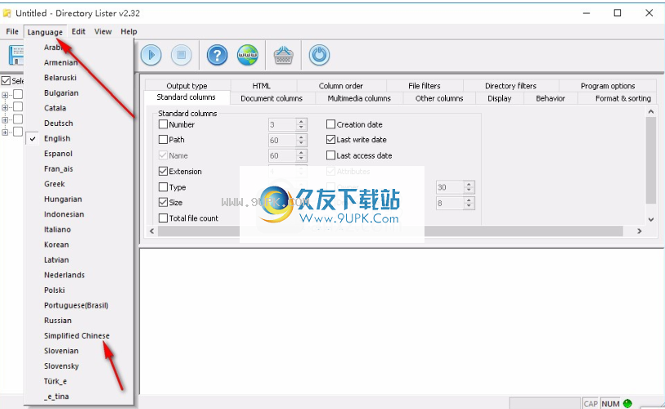Uncheck the Last write date checkbox
This screenshot has height=409, width=665.
(330, 140)
